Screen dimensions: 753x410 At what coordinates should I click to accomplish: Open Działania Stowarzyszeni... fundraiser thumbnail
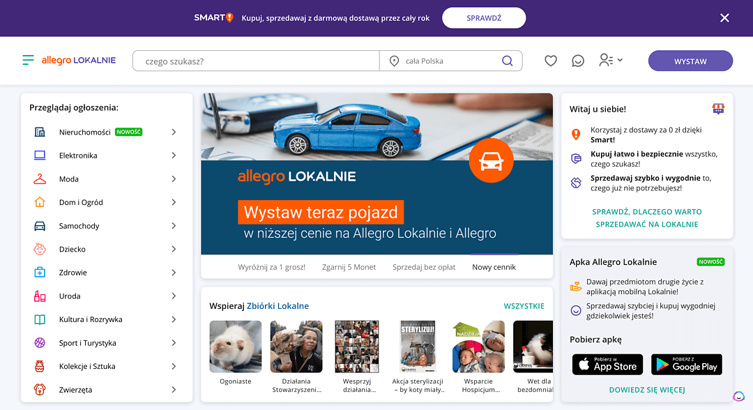(296, 347)
